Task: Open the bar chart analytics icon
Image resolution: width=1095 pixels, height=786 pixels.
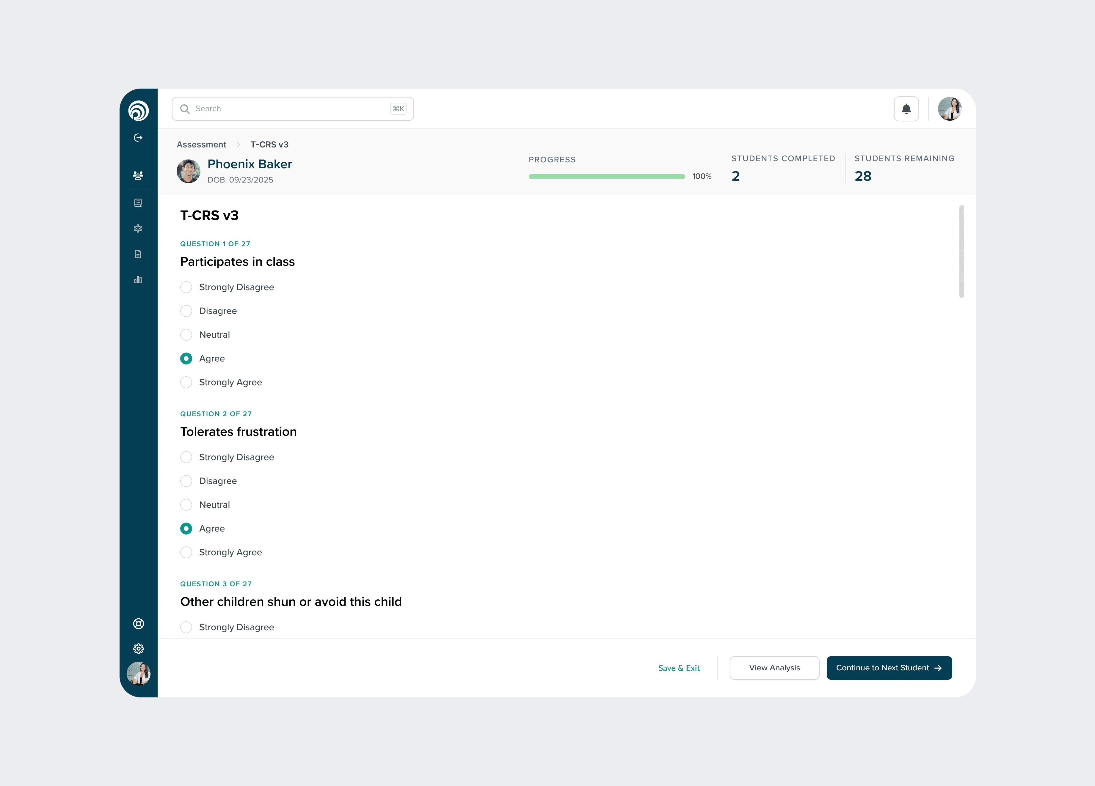Action: click(138, 280)
